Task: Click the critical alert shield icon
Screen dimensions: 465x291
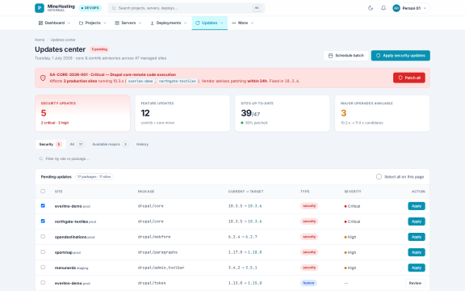Action: click(43, 78)
